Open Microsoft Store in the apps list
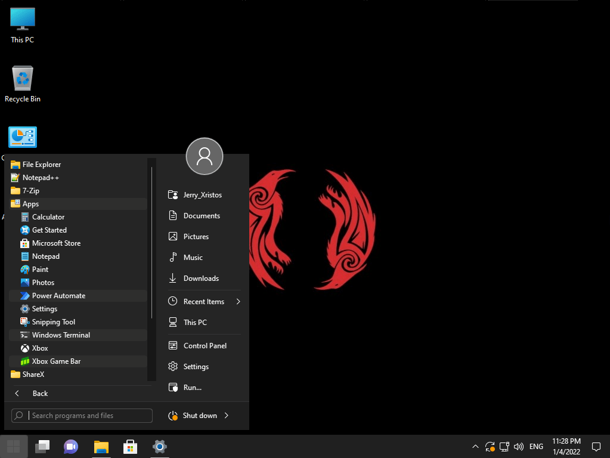Viewport: 610px width, 458px height. pyautogui.click(x=56, y=243)
